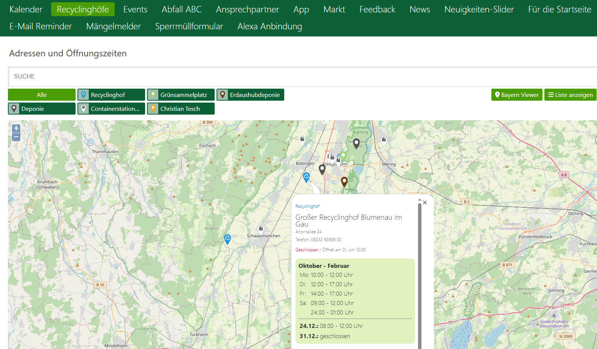Select the blue recycling marker near Bobingen
This screenshot has height=349, width=597.
pyautogui.click(x=306, y=177)
